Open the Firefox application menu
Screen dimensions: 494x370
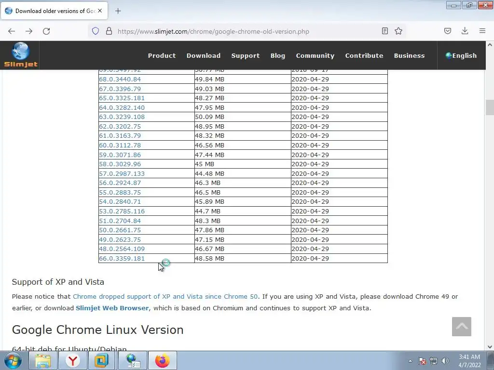click(x=482, y=31)
